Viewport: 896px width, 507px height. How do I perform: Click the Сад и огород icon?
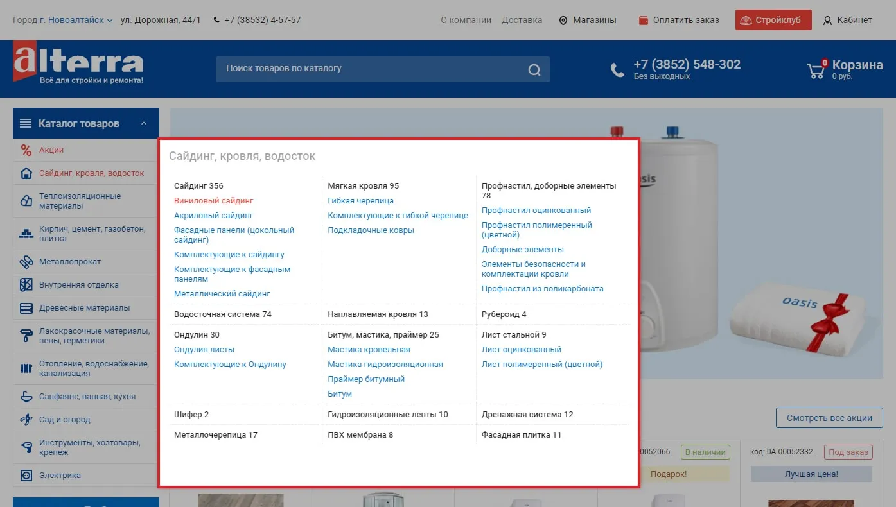26,420
